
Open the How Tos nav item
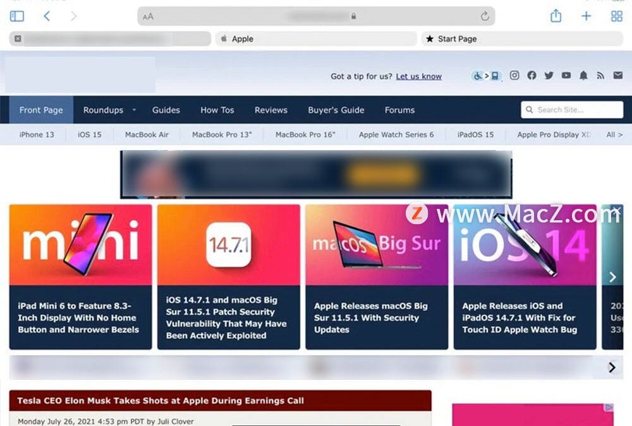coord(217,110)
